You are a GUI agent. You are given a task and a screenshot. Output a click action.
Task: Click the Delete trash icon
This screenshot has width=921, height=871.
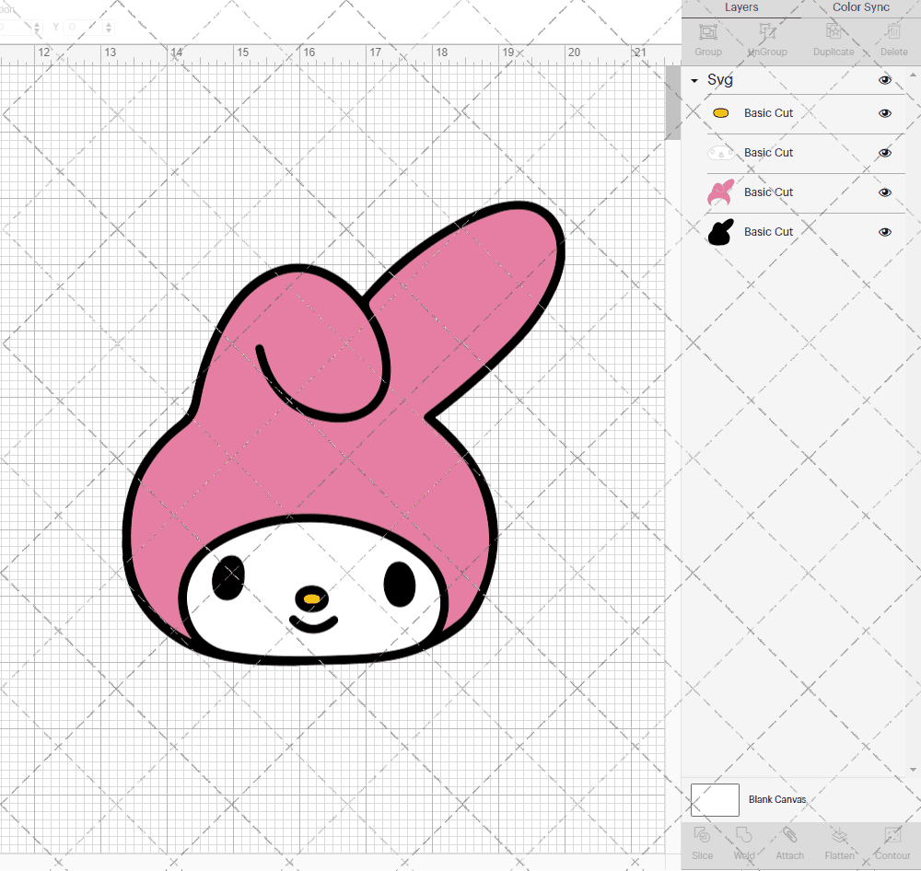[x=893, y=31]
